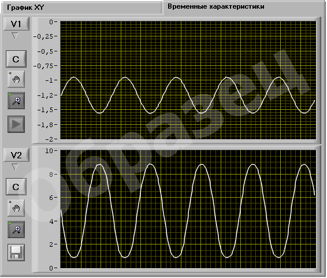Click the V2 channel button

(x=16, y=155)
